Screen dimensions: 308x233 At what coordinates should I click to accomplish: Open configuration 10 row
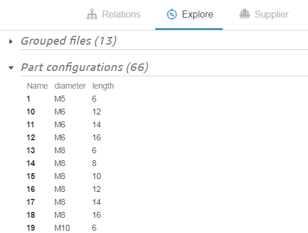pos(70,112)
